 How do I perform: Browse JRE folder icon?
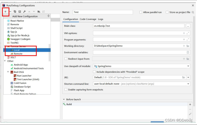tap(184, 77)
